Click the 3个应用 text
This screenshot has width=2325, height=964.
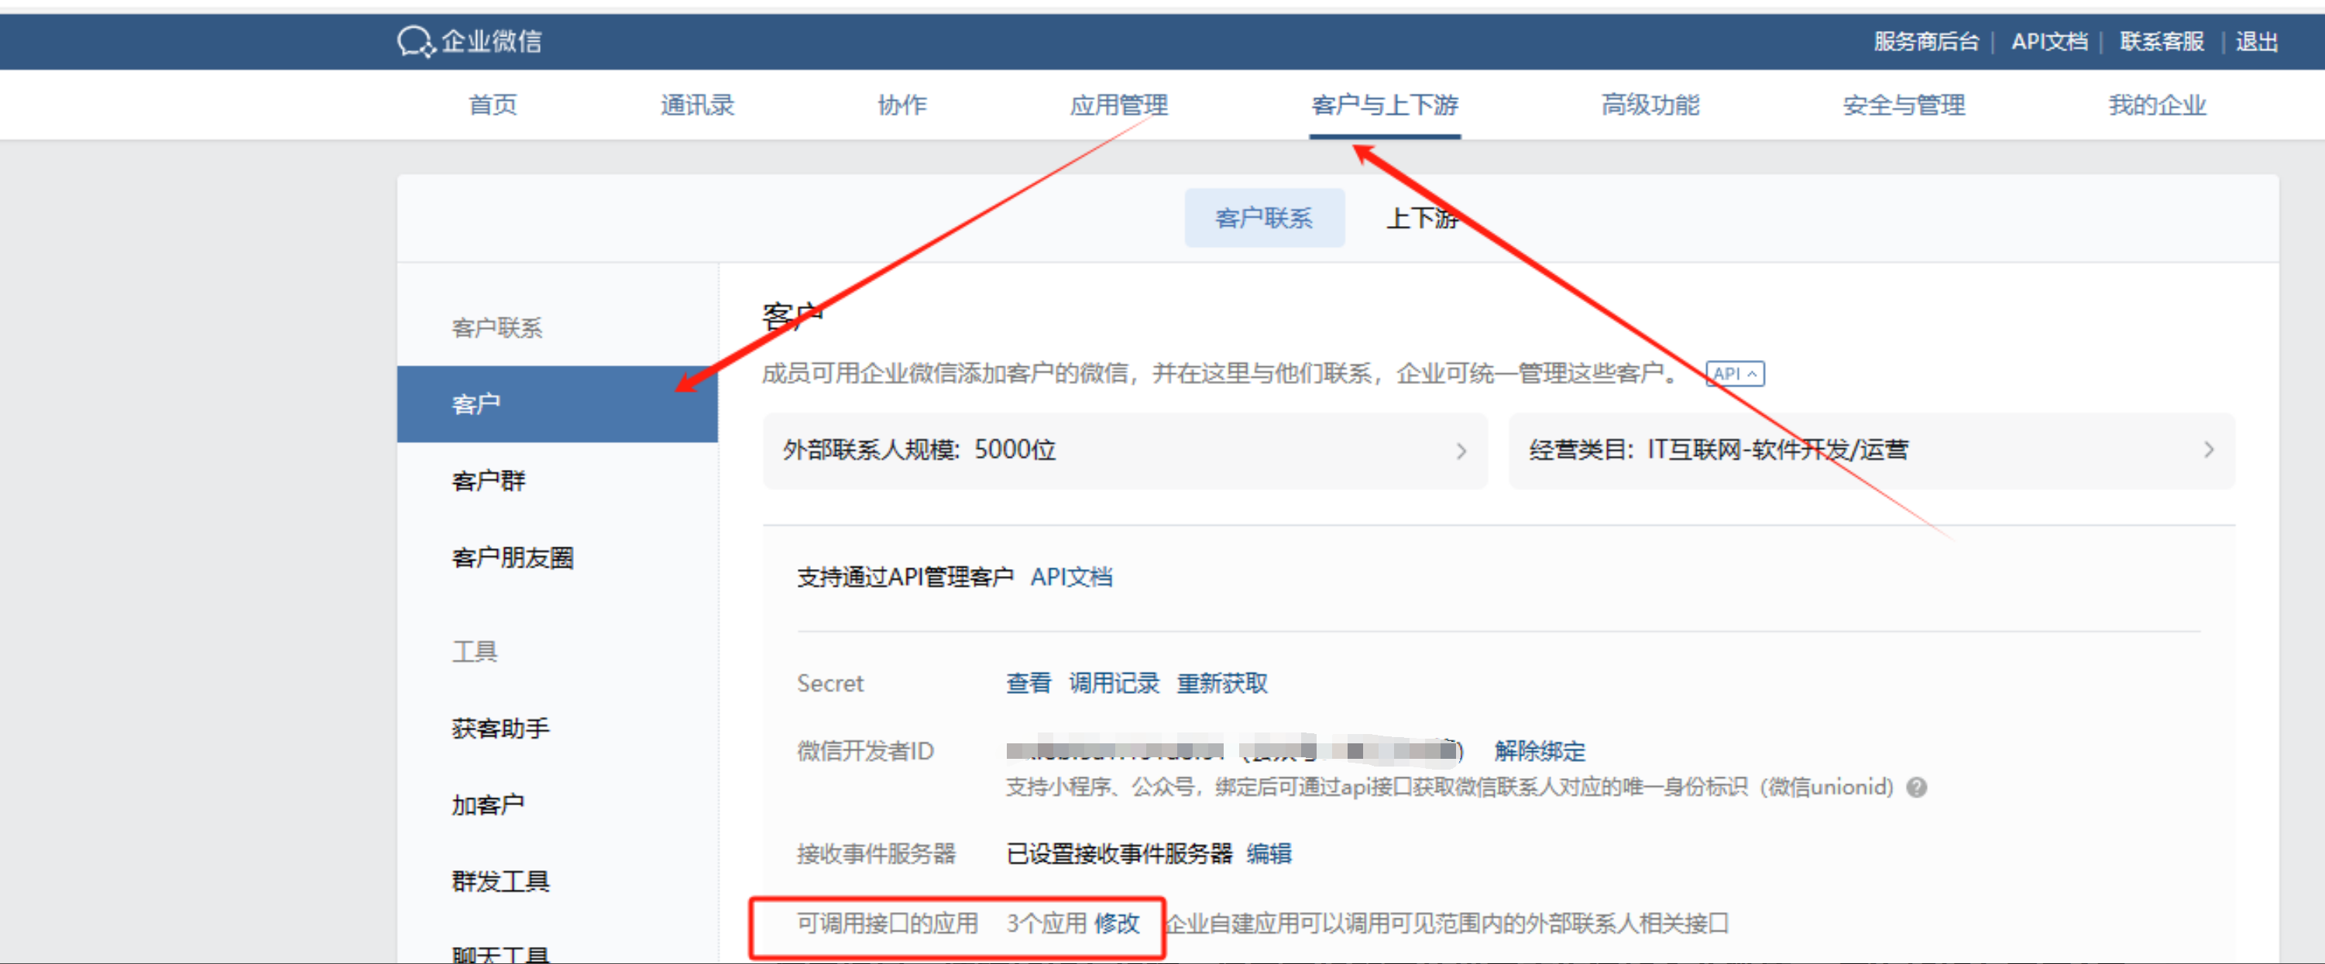click(x=1046, y=924)
